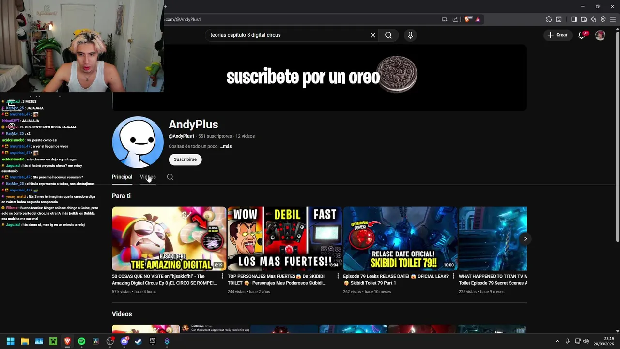Open Brave Leo AI sparkle icon
620x349 pixels.
pyautogui.click(x=593, y=19)
